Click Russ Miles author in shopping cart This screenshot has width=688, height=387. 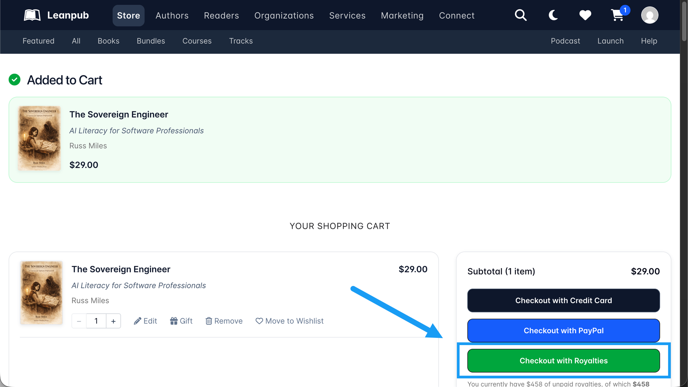(x=90, y=301)
